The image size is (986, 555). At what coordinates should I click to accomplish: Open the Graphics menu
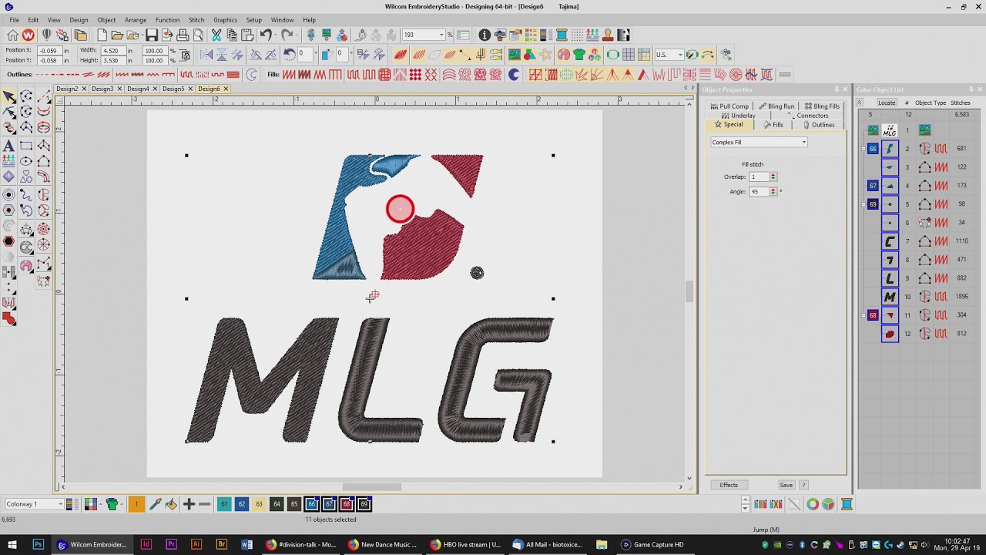tap(226, 20)
